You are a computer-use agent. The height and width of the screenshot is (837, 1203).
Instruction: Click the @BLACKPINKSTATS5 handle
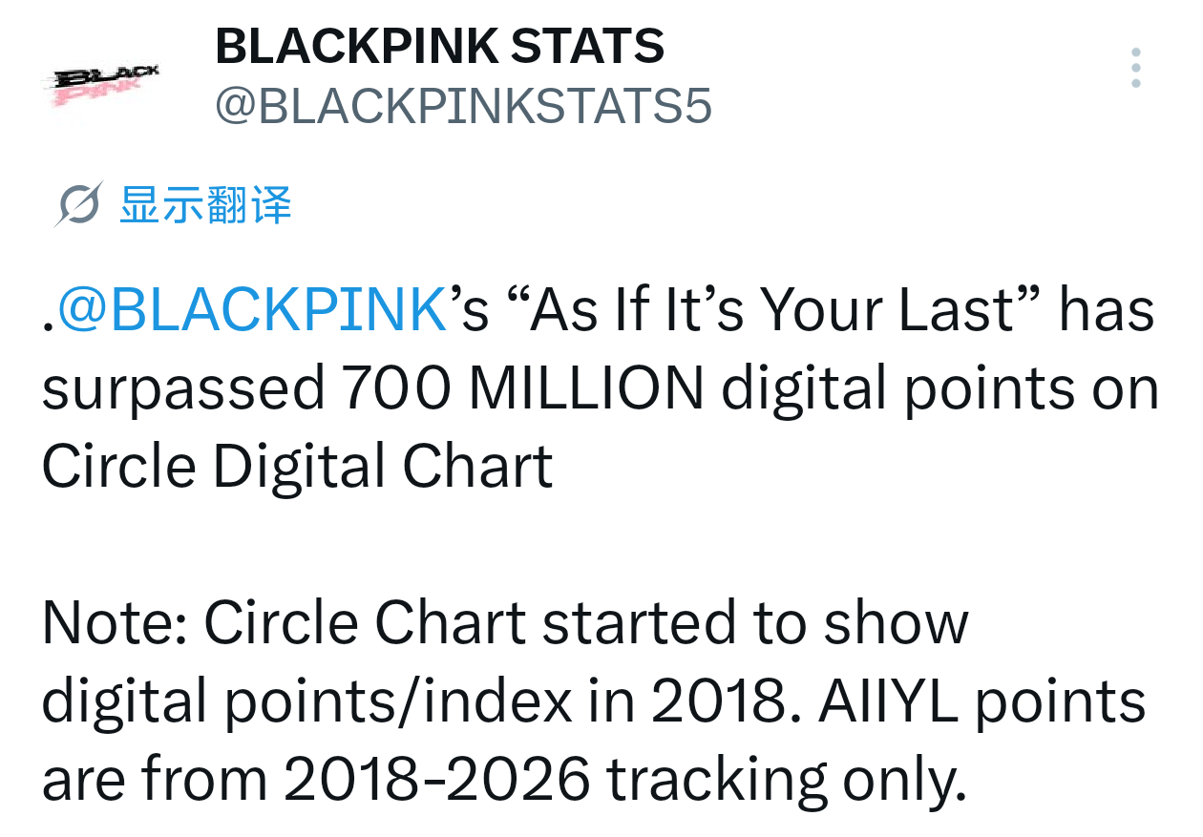[464, 107]
